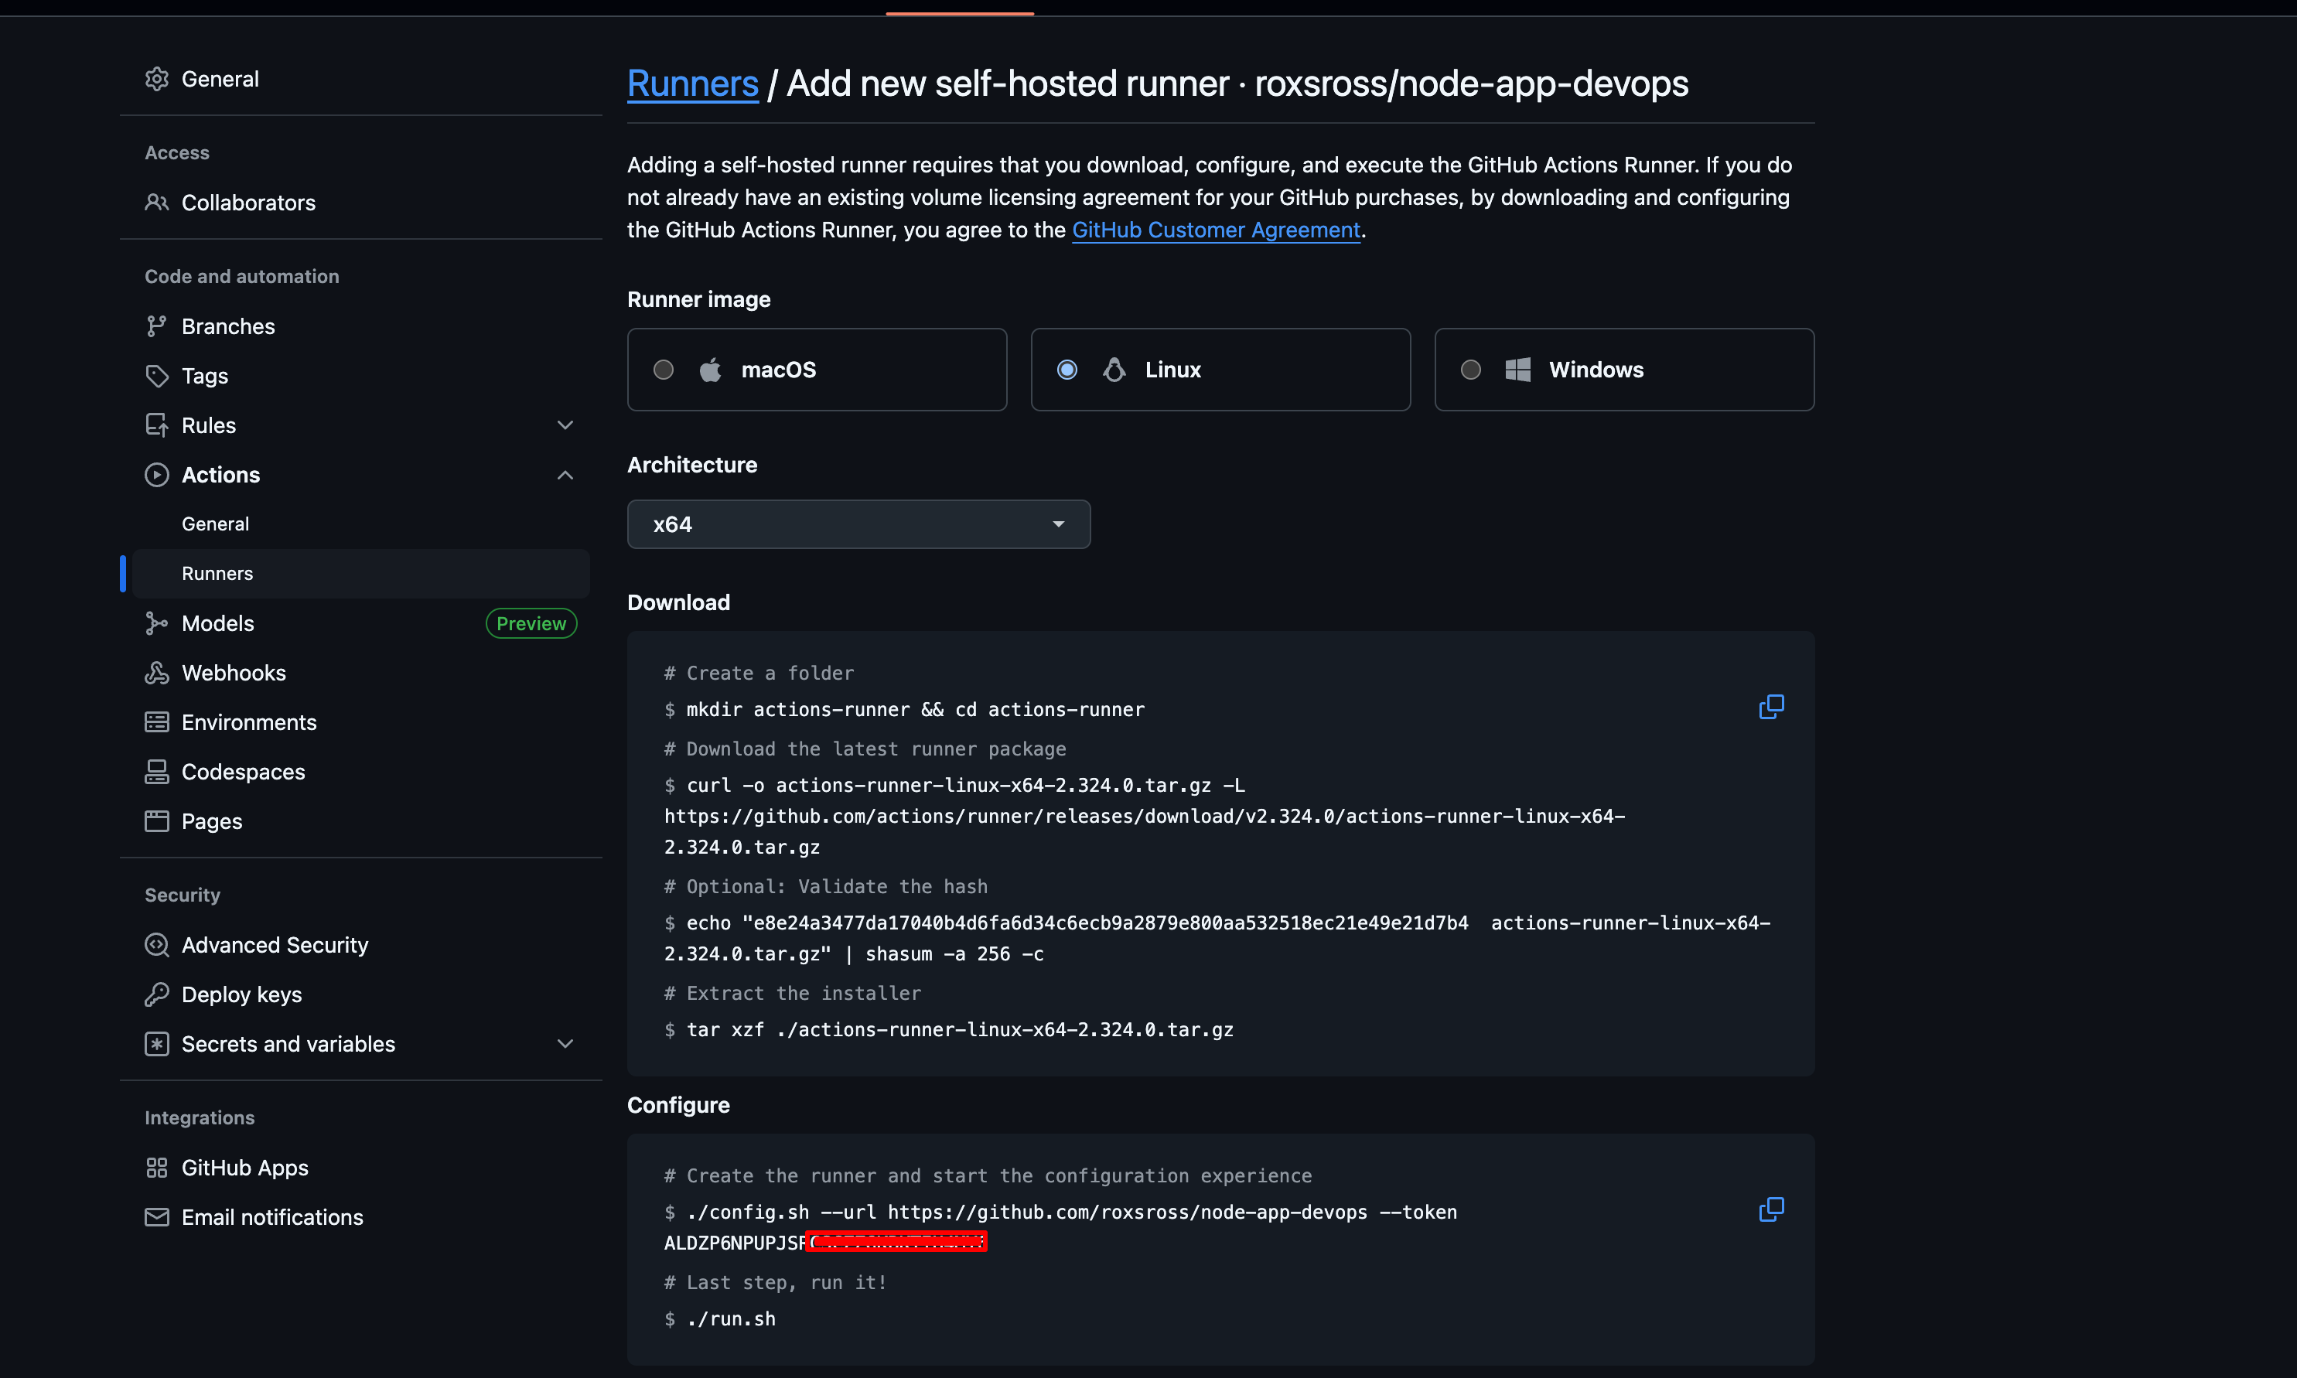Click the Advanced Security shield icon
The height and width of the screenshot is (1378, 2297).
pos(157,944)
